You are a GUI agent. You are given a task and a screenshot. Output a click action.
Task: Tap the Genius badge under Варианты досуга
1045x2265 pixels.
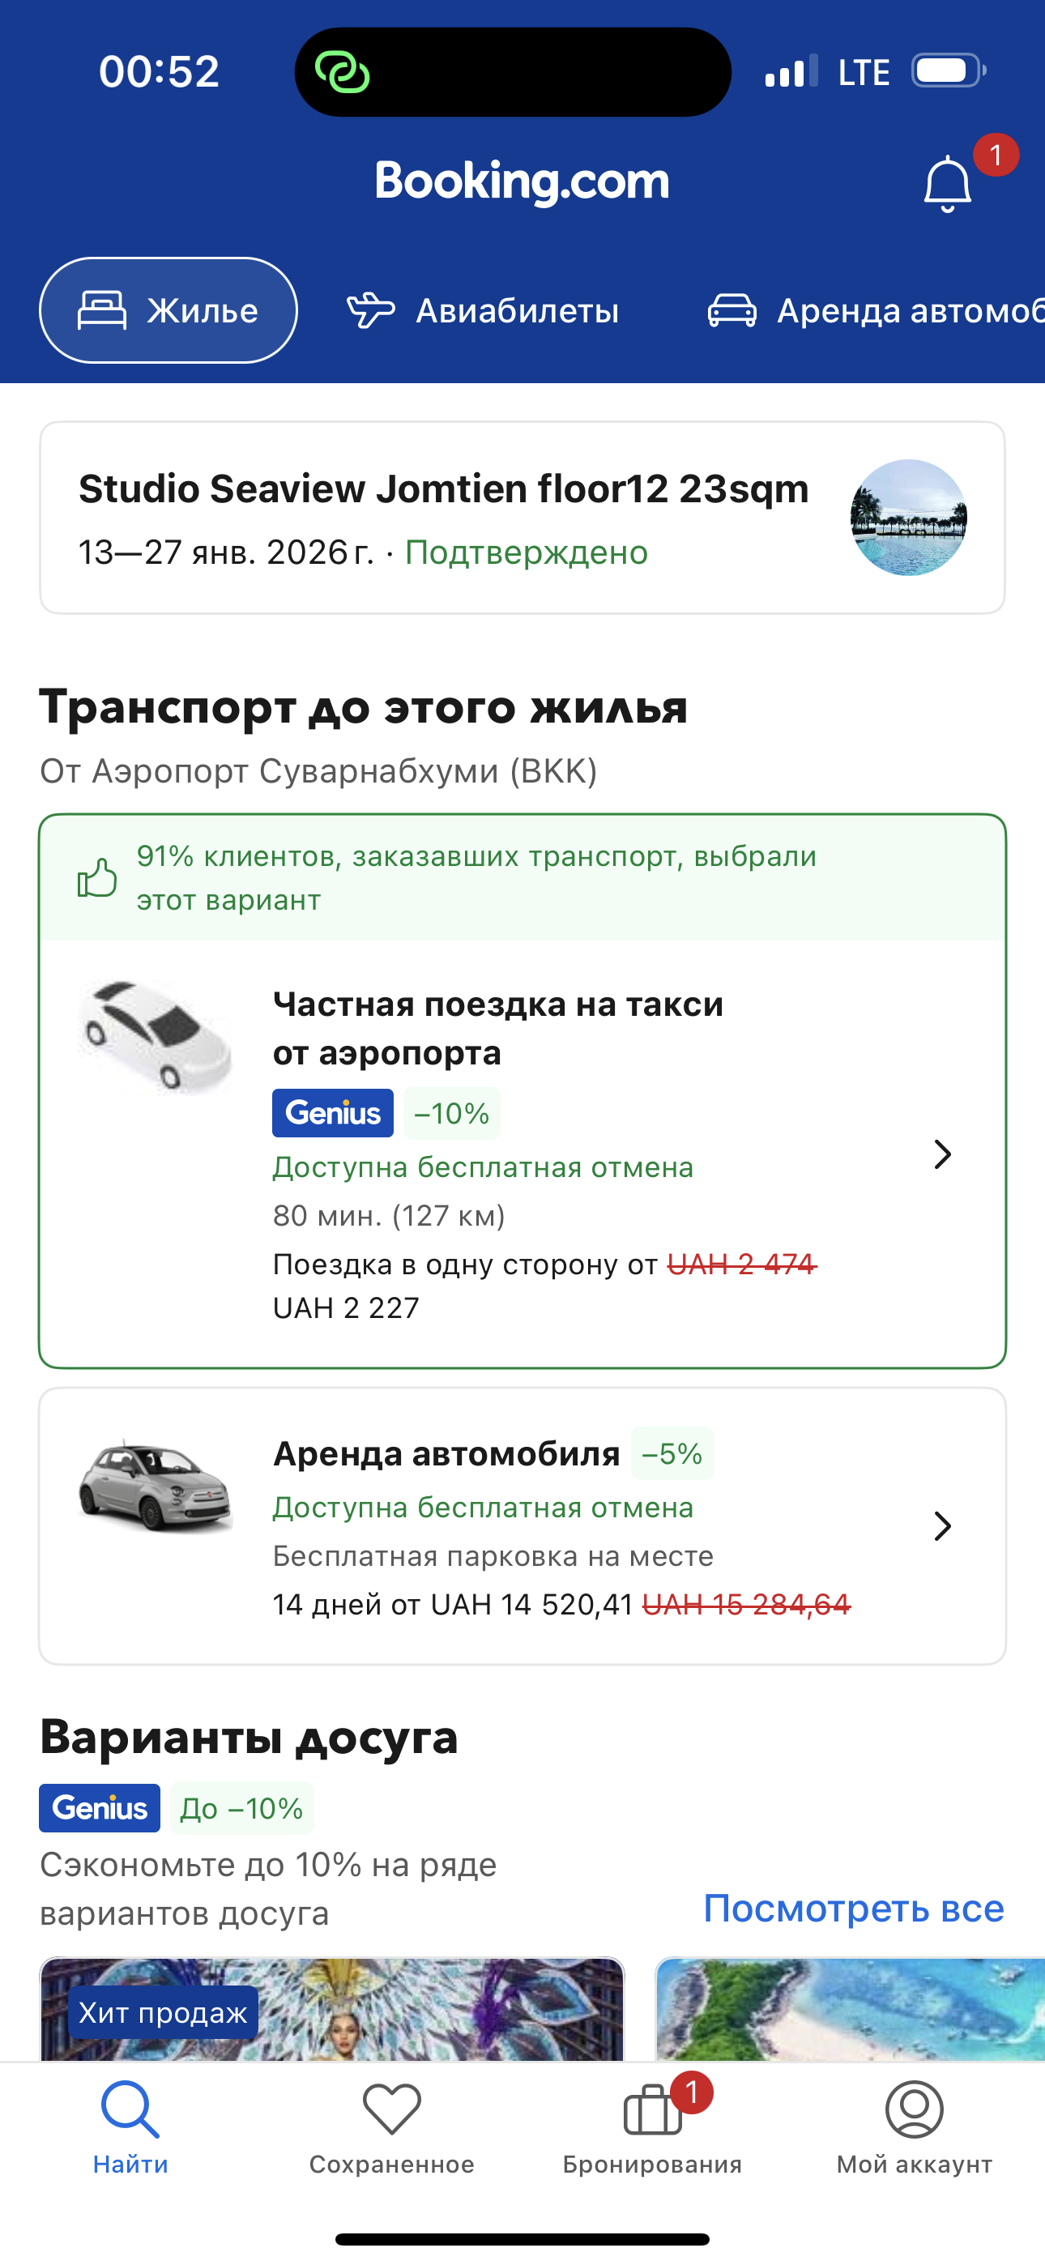[x=100, y=1808]
